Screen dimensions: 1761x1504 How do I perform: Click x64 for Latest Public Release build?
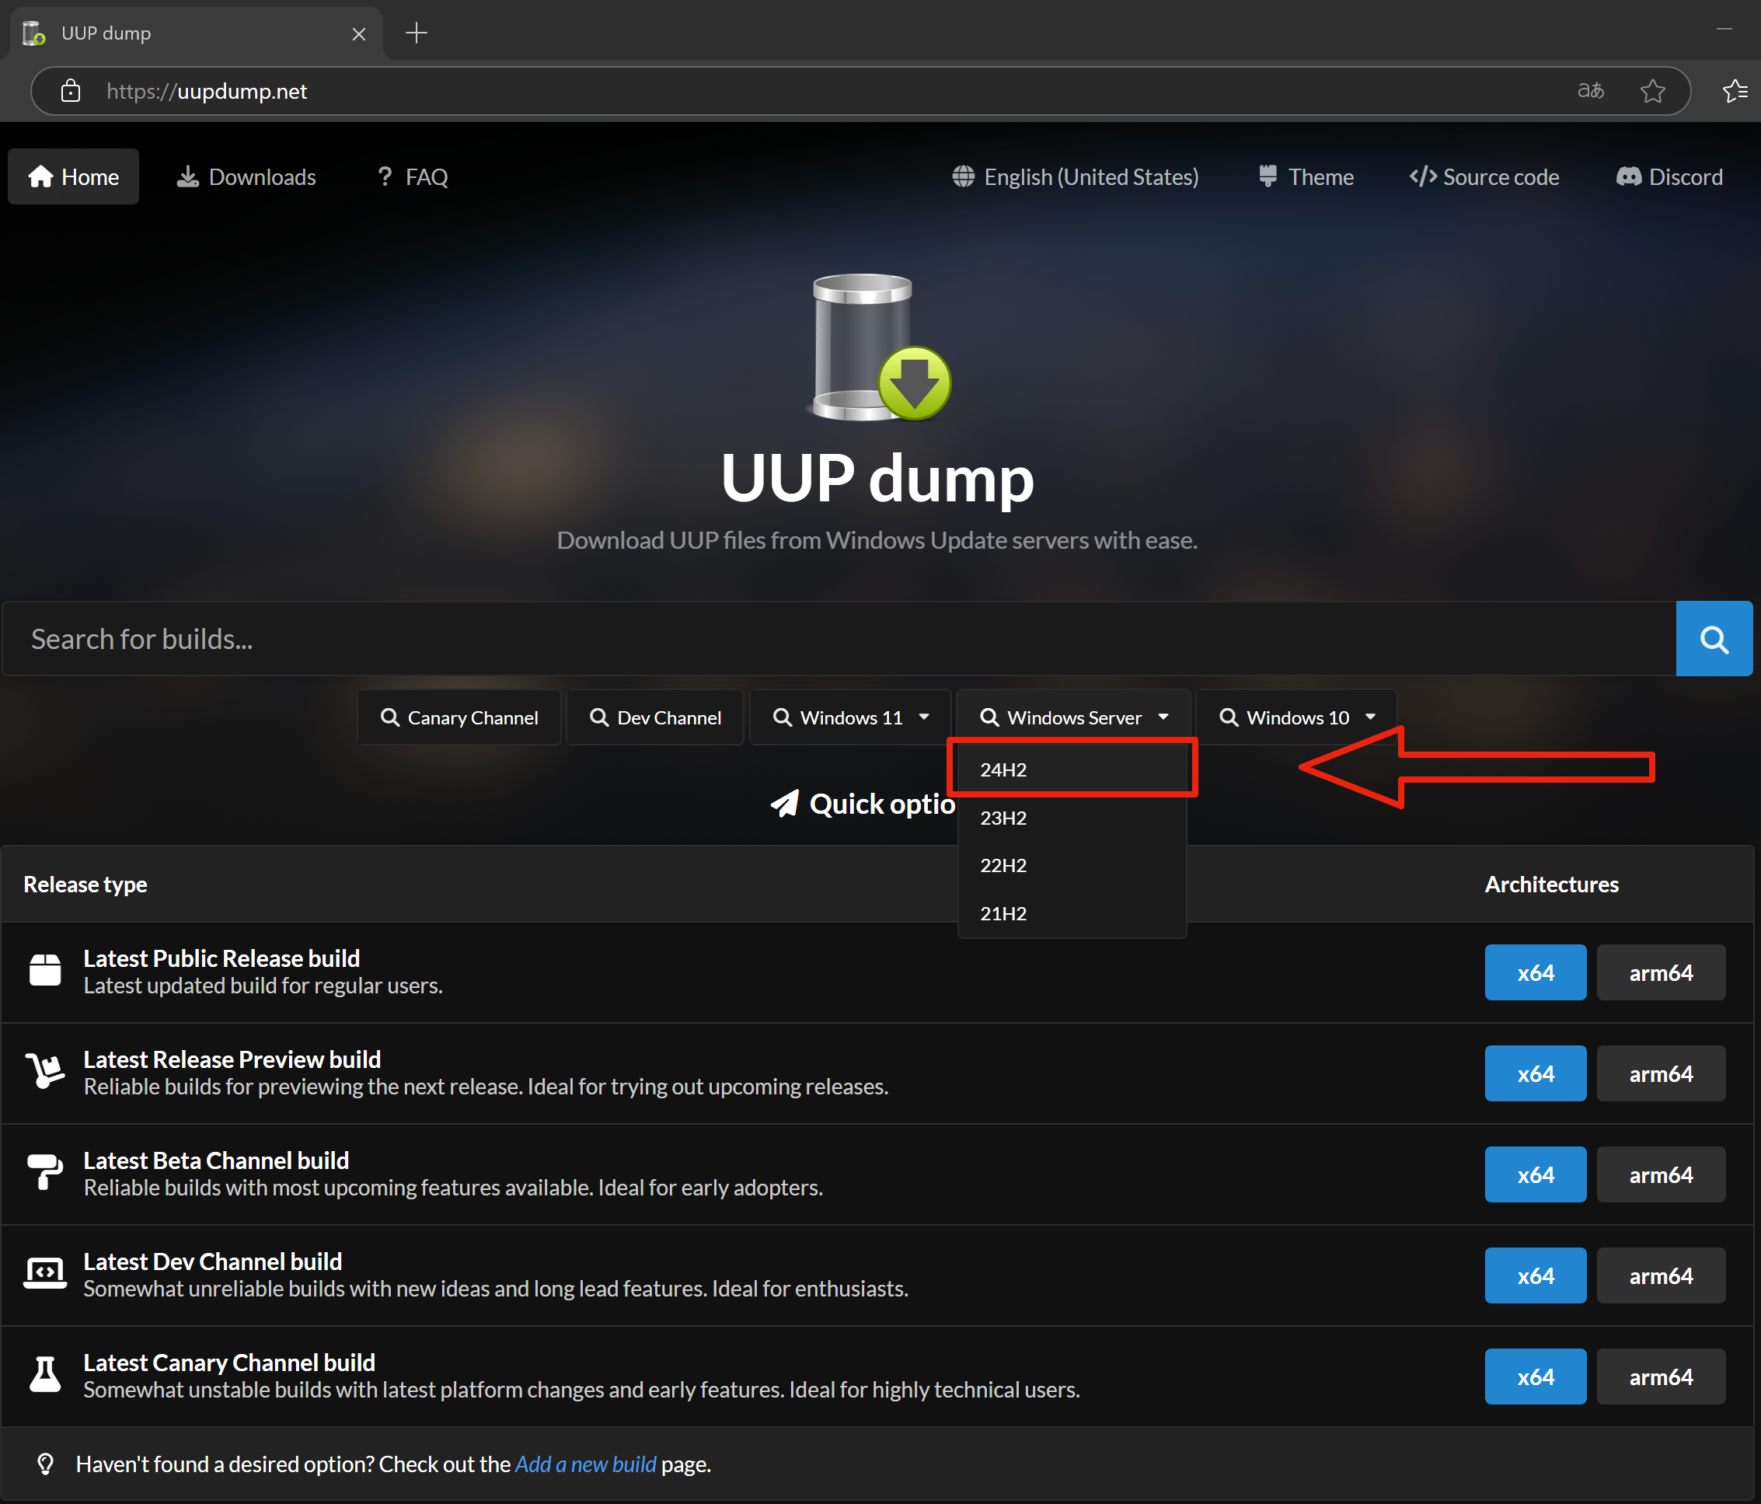pyautogui.click(x=1534, y=972)
